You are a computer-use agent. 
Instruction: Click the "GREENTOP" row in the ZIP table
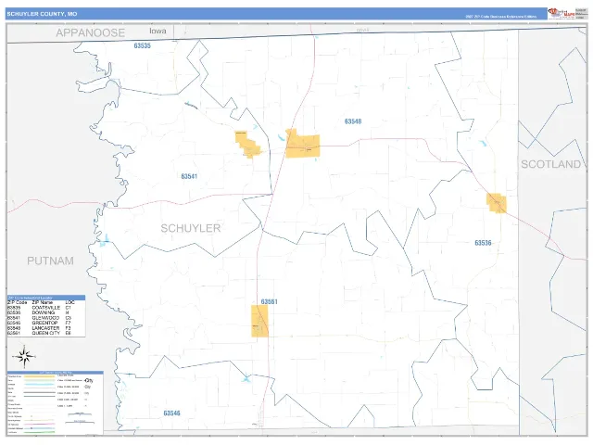[46, 324]
